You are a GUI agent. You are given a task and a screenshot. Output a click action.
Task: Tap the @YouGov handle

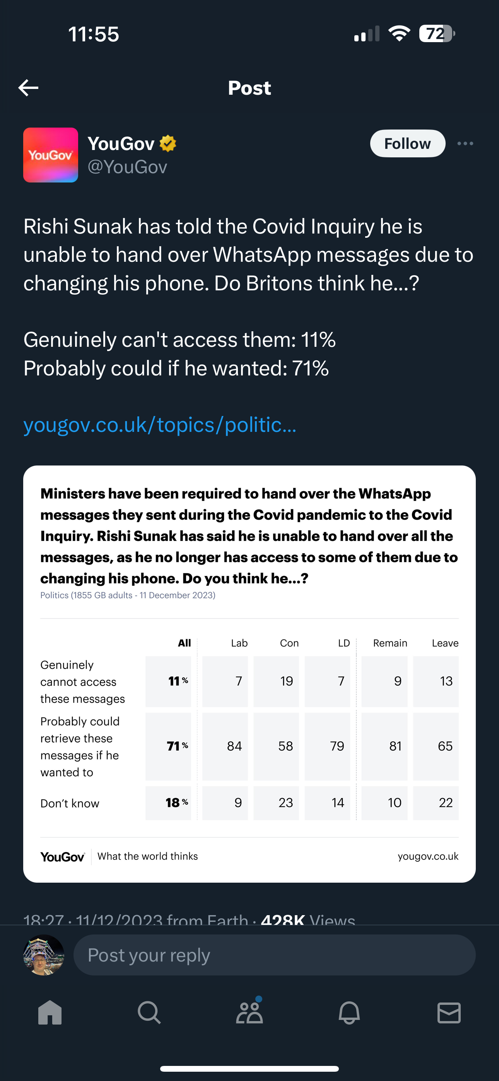click(x=127, y=167)
